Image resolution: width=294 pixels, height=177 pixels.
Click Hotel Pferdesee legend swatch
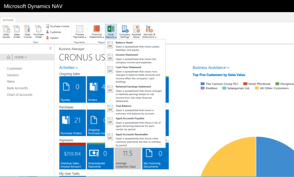click(245, 84)
